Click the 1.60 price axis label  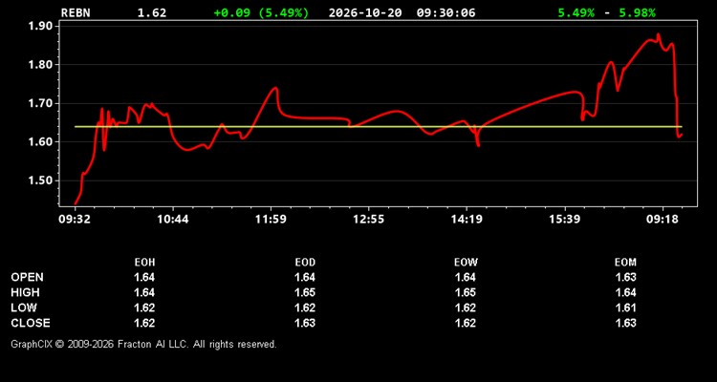point(42,141)
